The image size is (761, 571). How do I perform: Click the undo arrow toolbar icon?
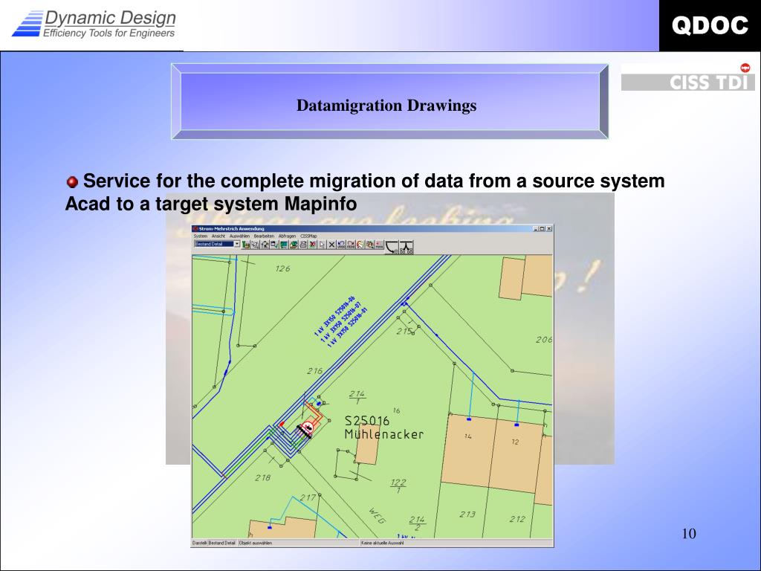coord(341,245)
